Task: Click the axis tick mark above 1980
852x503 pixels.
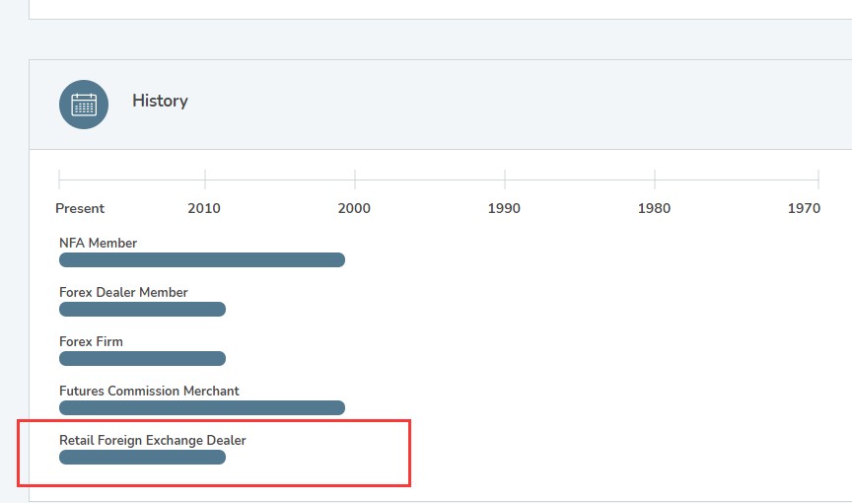Action: 655,180
